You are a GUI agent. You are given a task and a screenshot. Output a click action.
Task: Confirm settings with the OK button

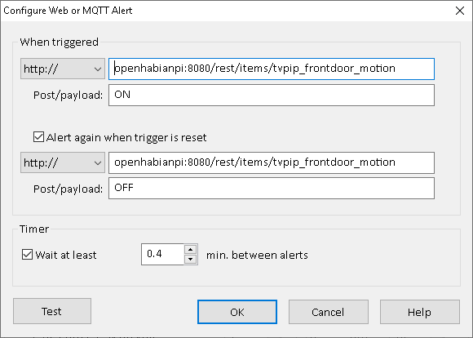tap(237, 312)
